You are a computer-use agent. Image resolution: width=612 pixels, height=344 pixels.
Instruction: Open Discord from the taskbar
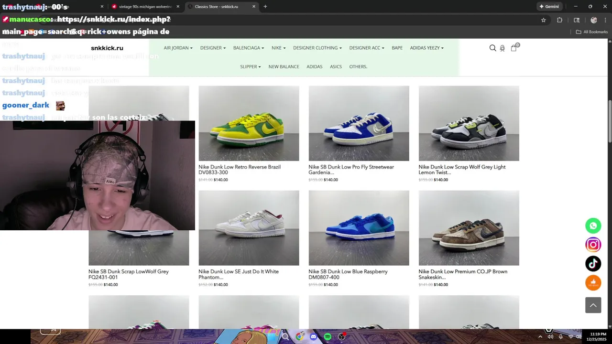click(313, 336)
